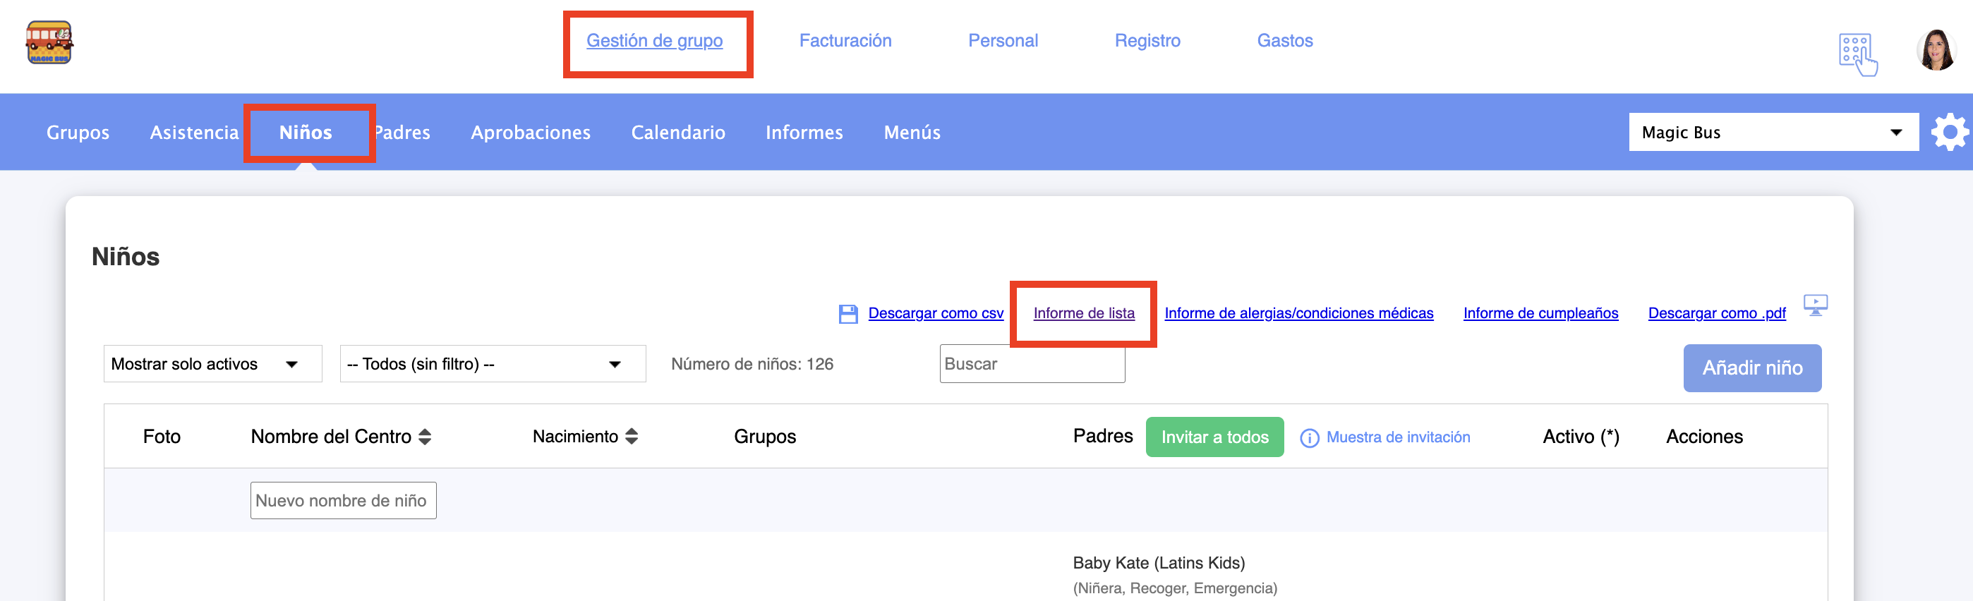This screenshot has height=601, width=1973.
Task: Switch to Asistencia tab
Action: pos(195,133)
